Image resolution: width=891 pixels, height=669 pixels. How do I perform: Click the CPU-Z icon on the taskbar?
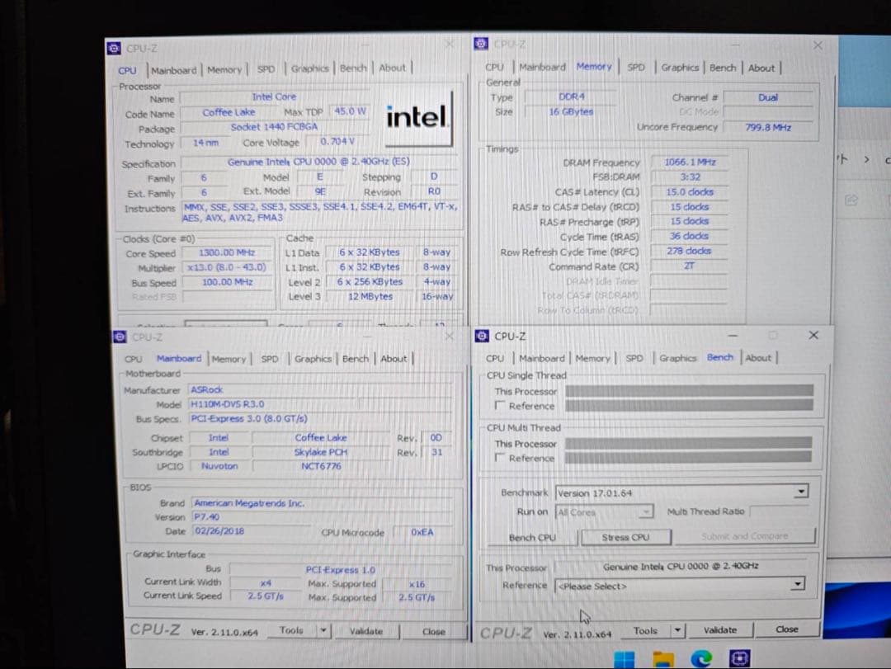tap(738, 657)
